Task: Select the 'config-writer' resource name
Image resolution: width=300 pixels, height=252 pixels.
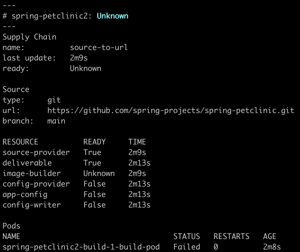Action: (32, 205)
